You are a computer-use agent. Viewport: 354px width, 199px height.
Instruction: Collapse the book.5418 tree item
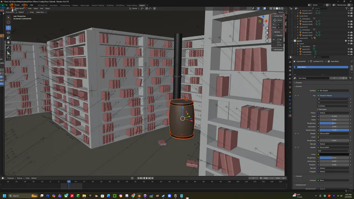[295, 16]
